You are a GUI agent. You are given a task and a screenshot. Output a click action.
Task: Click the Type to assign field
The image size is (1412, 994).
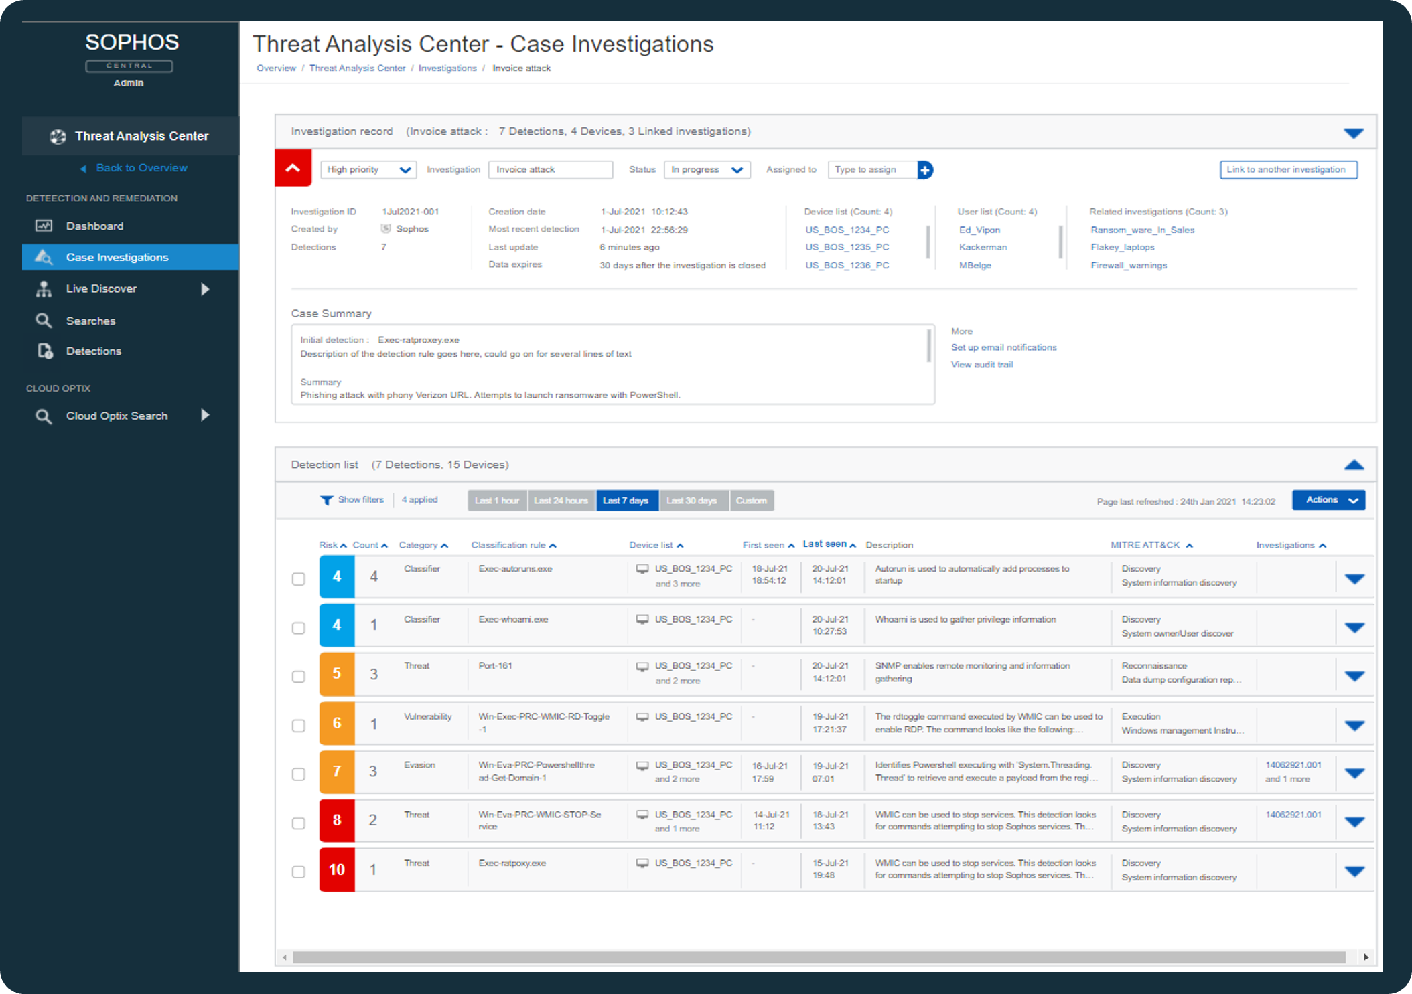(x=872, y=170)
